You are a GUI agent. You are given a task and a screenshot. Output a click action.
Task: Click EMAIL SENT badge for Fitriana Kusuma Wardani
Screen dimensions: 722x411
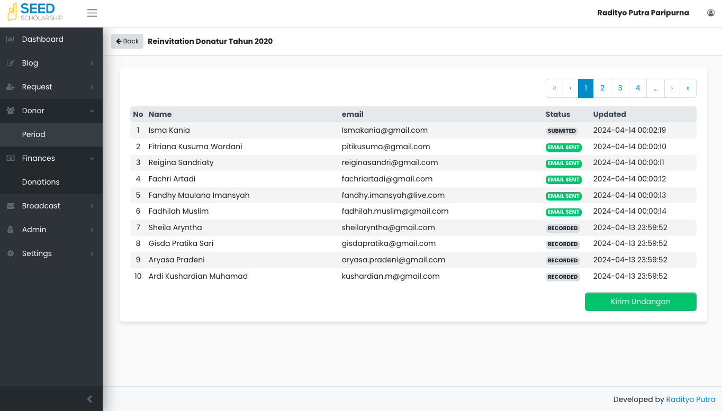tap(564, 147)
